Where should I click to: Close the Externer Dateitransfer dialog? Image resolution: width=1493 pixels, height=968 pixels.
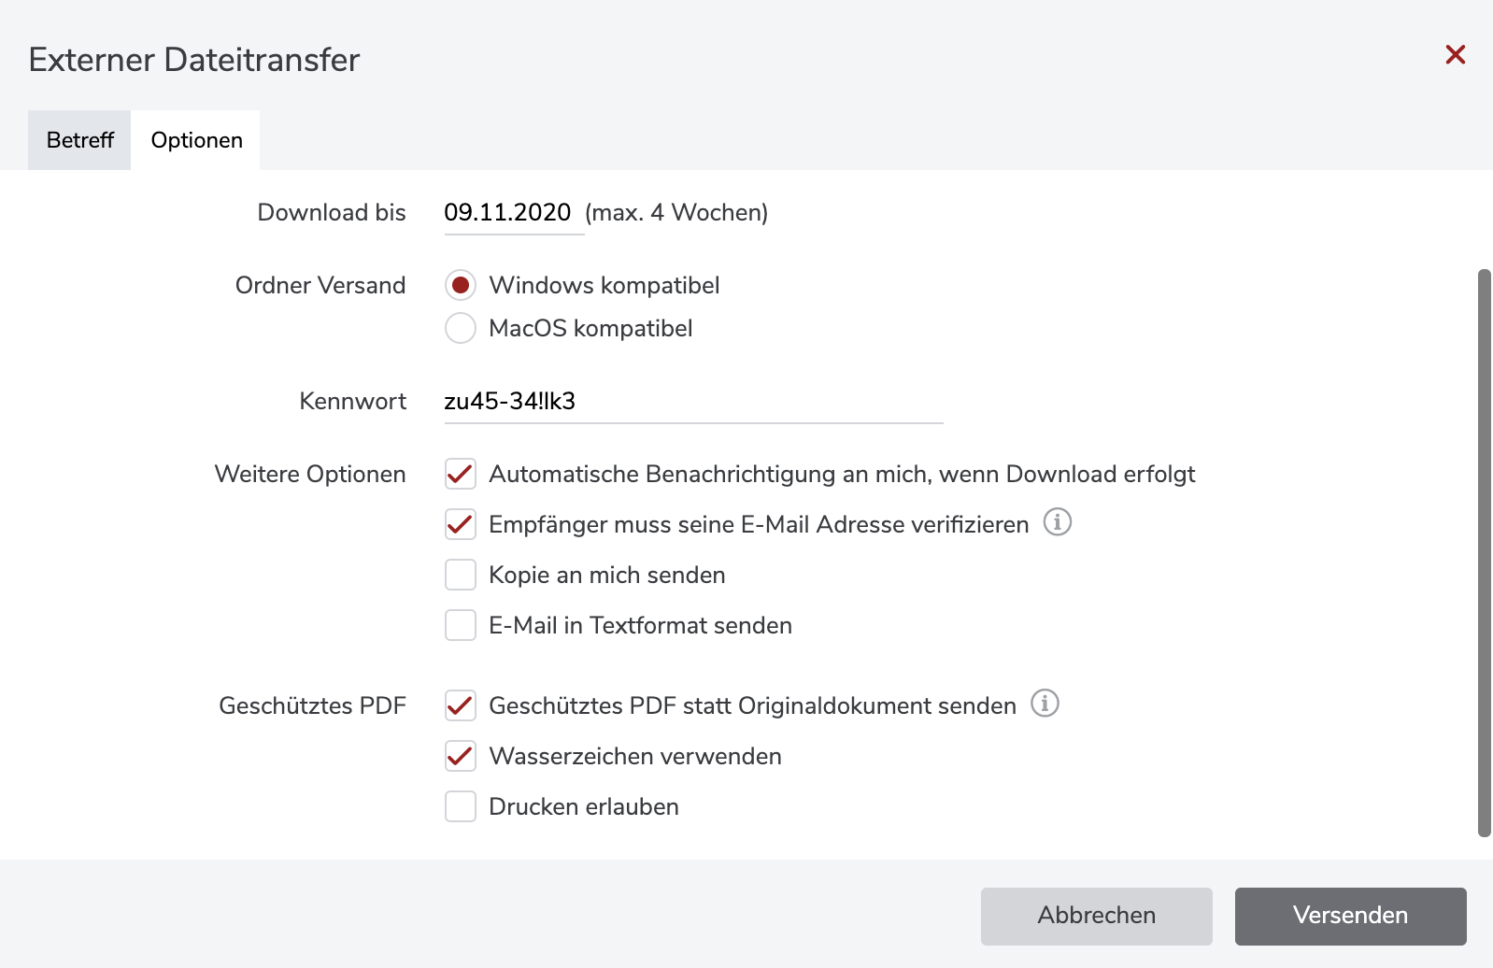pyautogui.click(x=1455, y=55)
